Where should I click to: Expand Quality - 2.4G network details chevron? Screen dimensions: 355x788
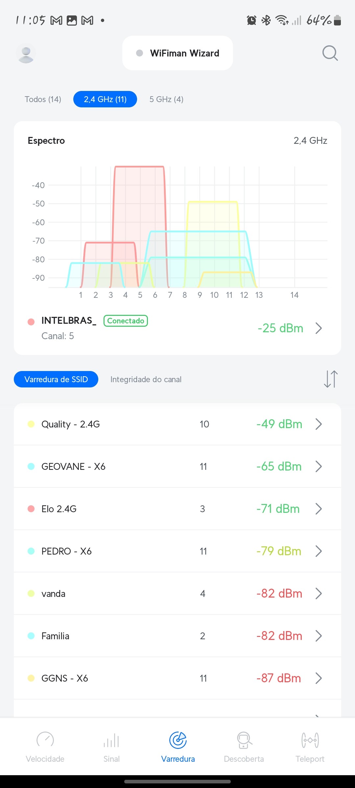[x=318, y=424]
